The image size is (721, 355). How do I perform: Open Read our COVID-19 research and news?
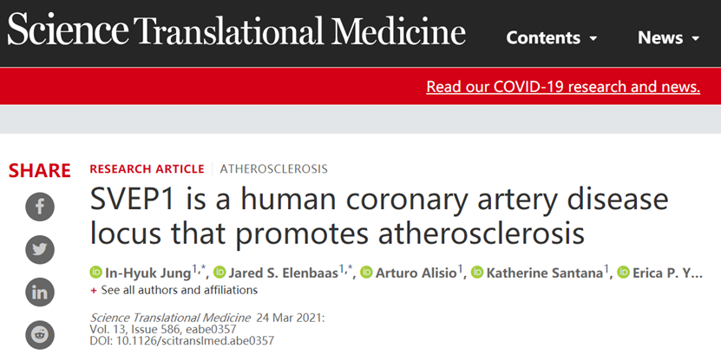pos(563,87)
